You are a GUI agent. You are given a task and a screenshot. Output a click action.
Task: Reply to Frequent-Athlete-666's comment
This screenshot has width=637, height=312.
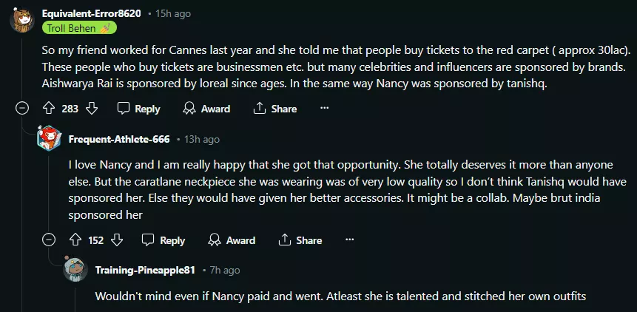tap(164, 240)
